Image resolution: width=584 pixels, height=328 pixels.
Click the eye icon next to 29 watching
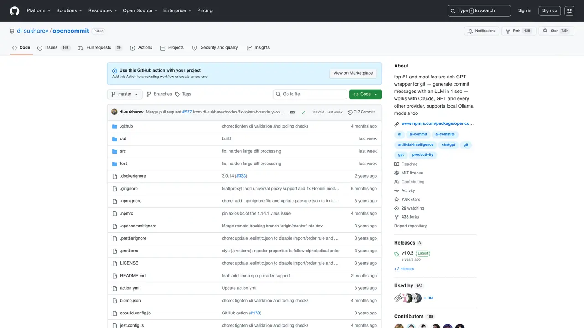[x=397, y=208]
